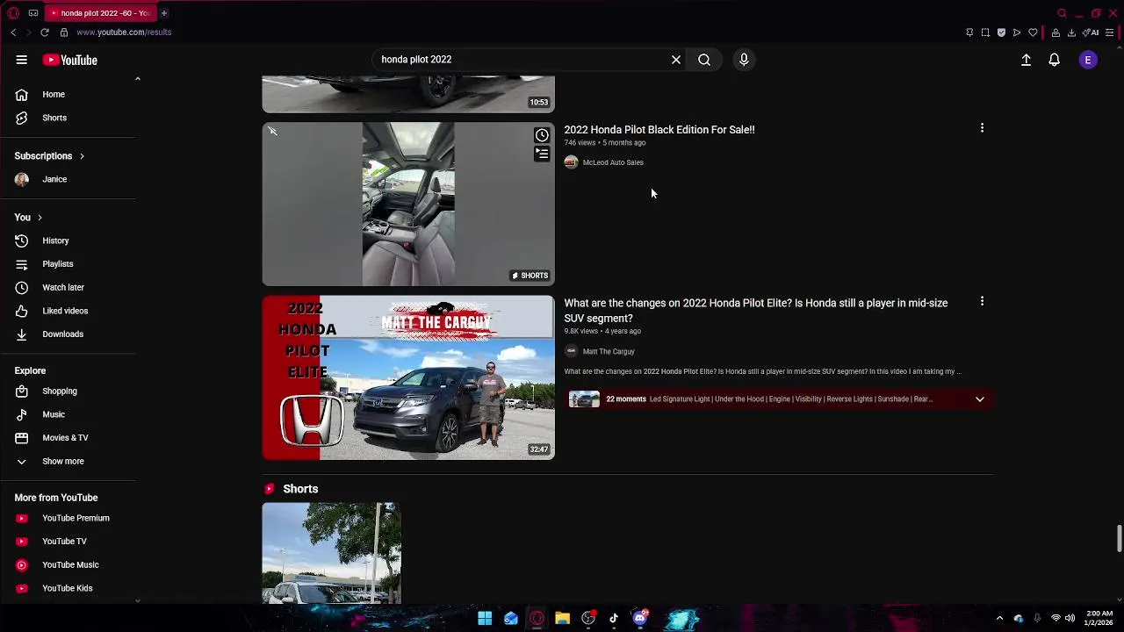Expand the Subscriptions section chevron
This screenshot has width=1124, height=632.
coord(82,156)
